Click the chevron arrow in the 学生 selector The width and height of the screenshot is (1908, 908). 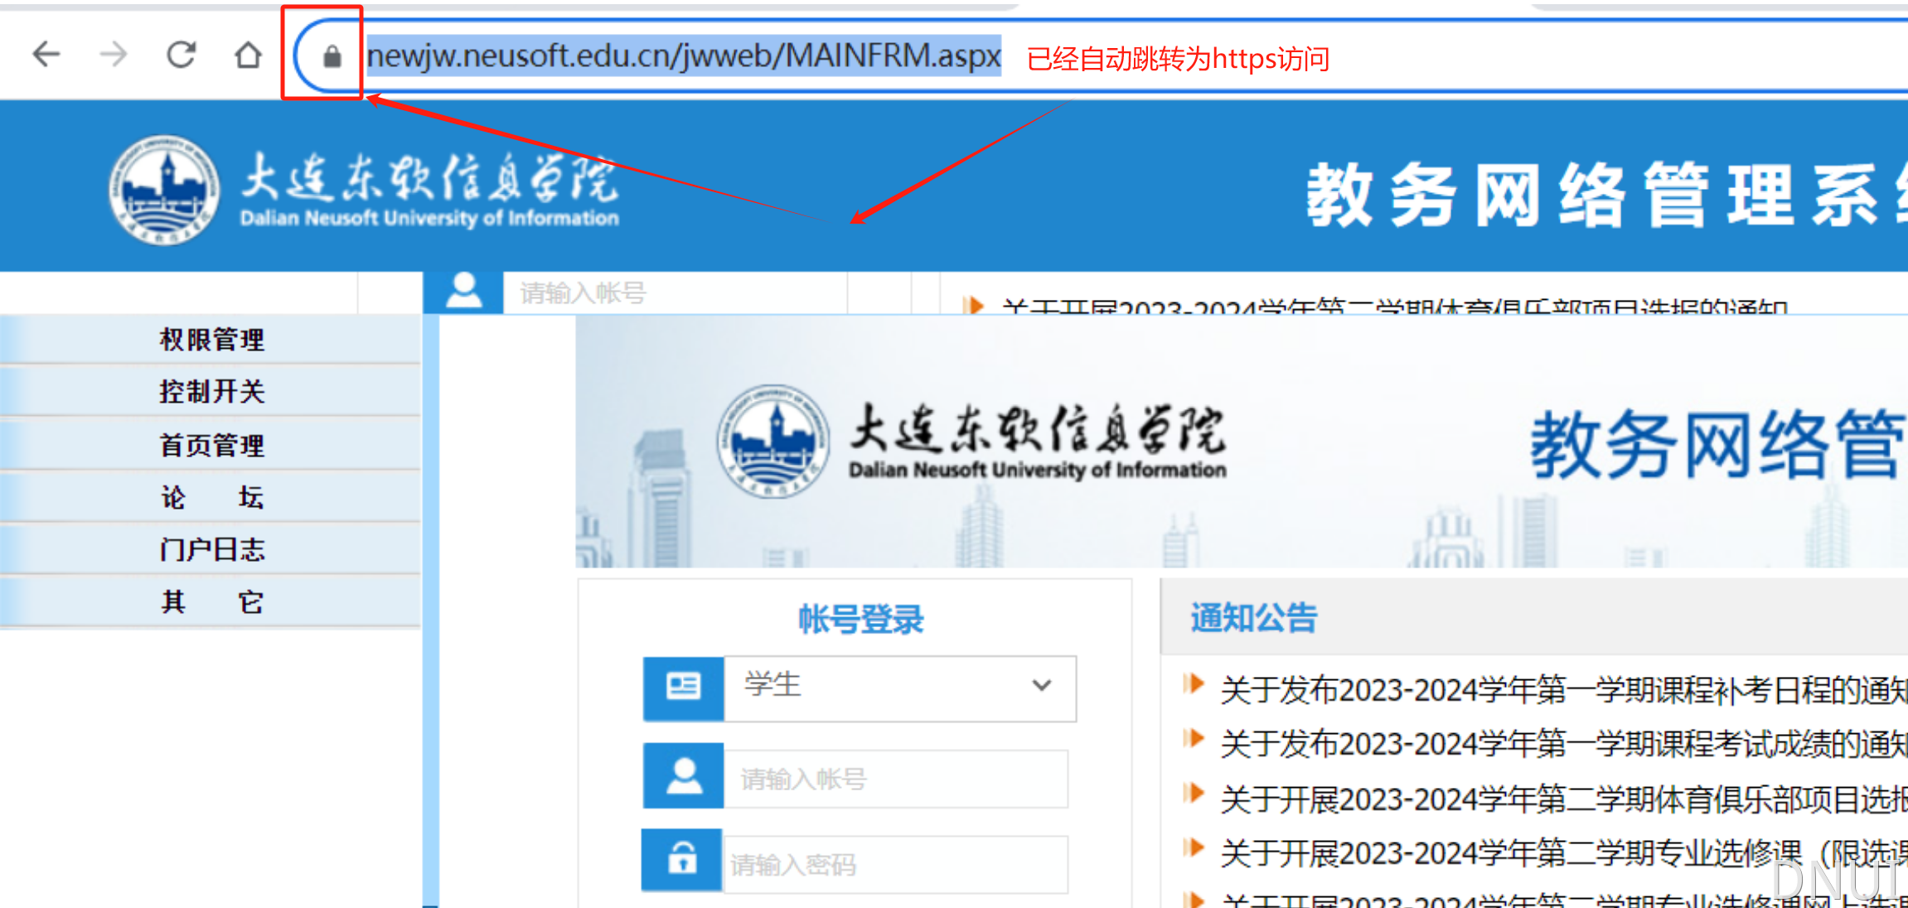point(1041,686)
